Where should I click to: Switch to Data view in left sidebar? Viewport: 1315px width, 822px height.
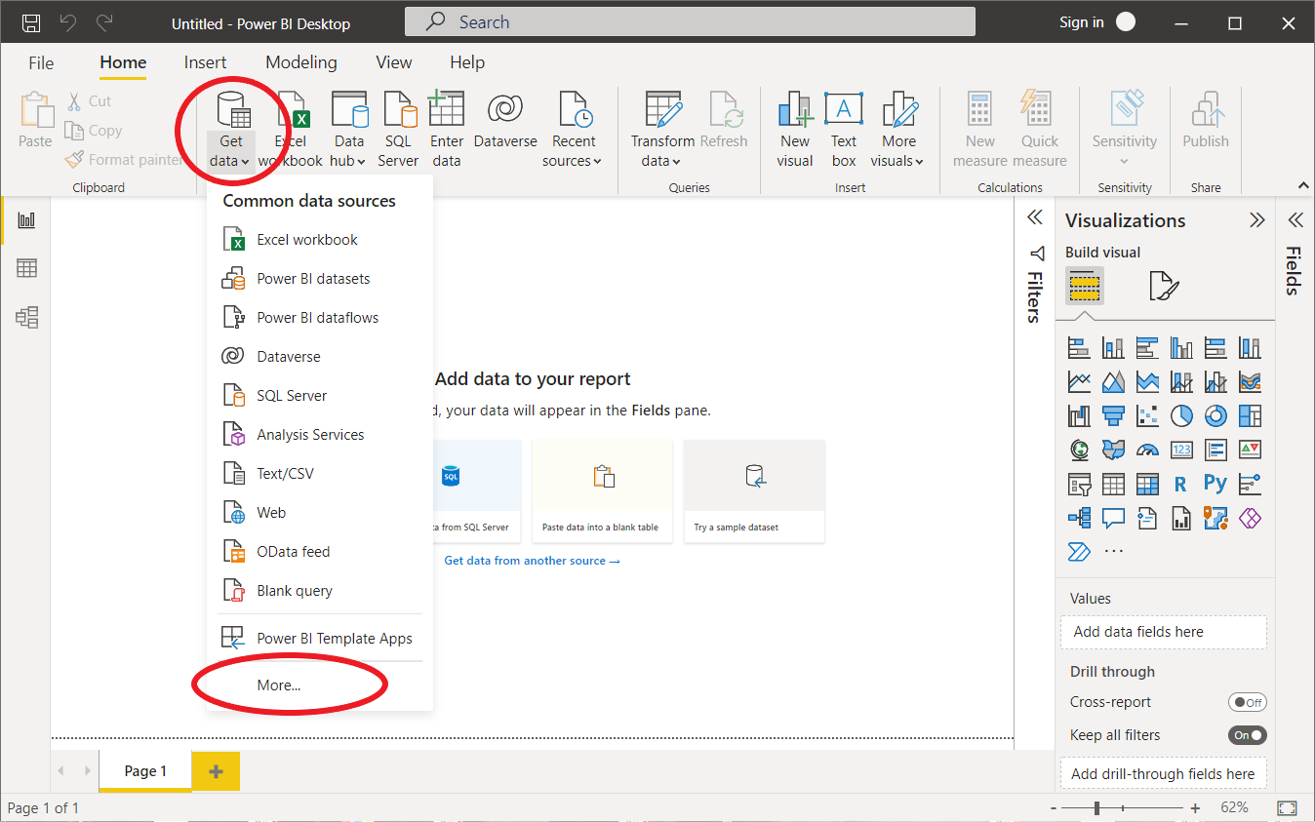point(26,268)
